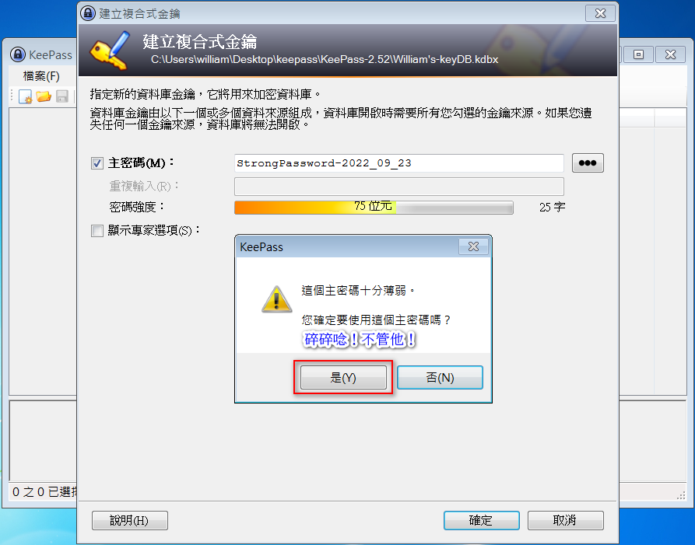
Task: Click the 75 位元 password strength bar
Action: coord(374,208)
